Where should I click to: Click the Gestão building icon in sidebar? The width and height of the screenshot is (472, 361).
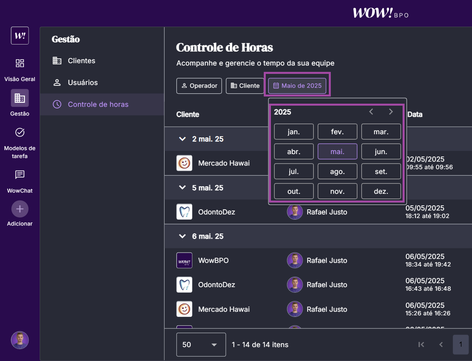coord(20,98)
